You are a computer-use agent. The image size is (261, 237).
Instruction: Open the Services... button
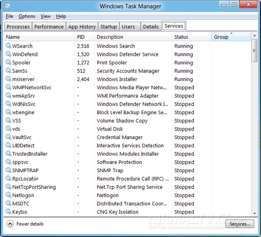pos(240,224)
